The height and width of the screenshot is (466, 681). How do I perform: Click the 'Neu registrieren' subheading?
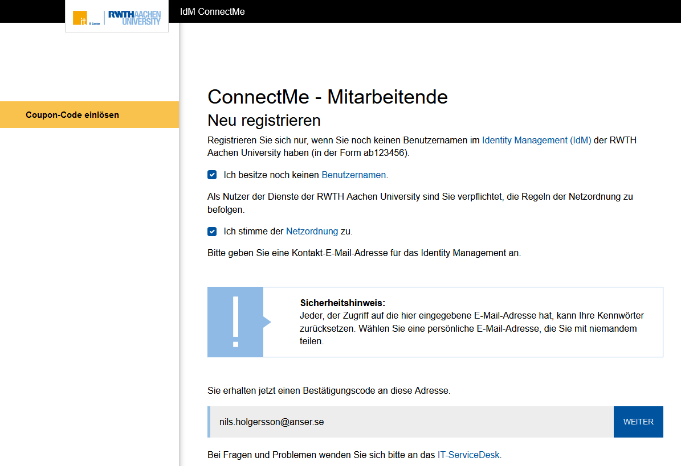tap(264, 121)
